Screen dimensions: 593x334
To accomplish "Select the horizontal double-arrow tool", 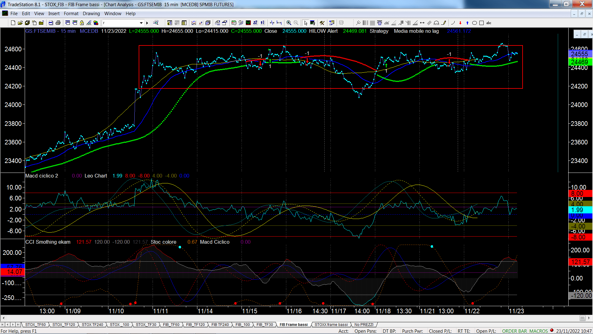I will tap(422, 23).
